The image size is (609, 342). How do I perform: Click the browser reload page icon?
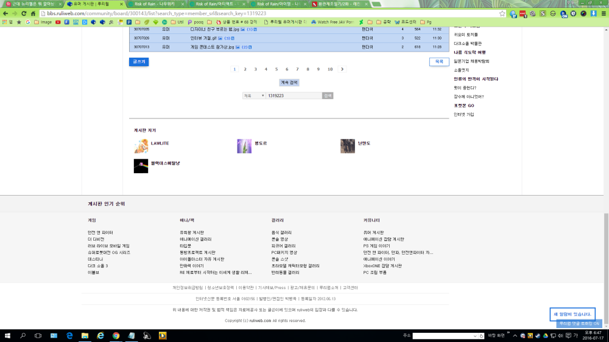23,13
